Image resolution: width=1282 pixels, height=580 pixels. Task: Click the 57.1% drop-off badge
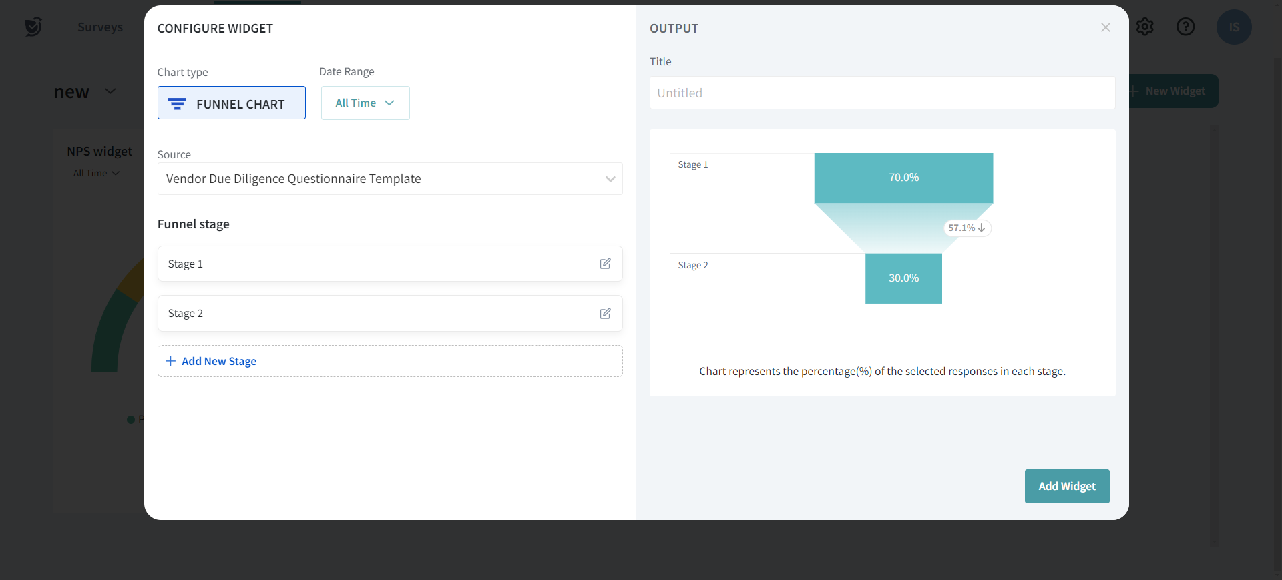coord(966,228)
